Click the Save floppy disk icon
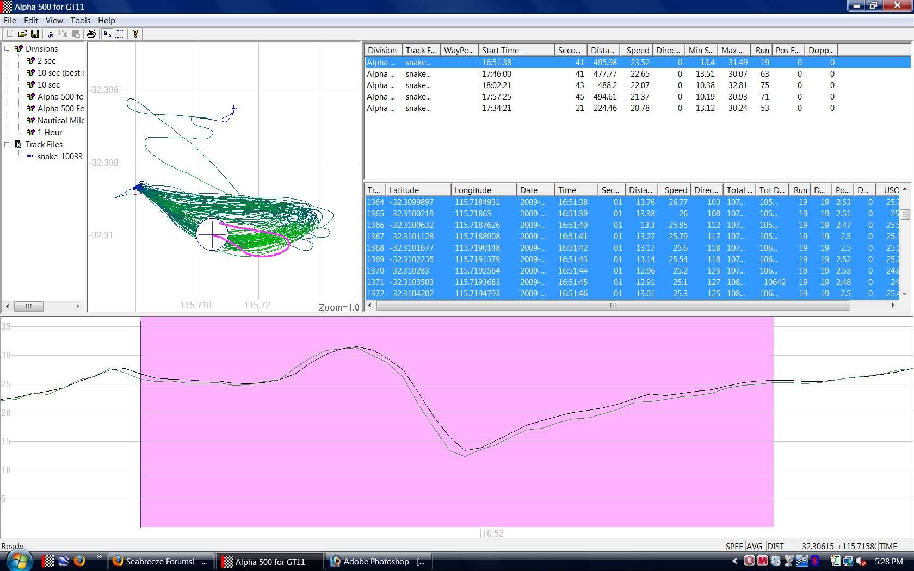Screen dimensions: 914x571 point(35,34)
